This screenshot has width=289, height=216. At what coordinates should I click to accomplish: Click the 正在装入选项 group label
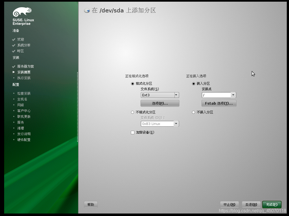(x=196, y=76)
